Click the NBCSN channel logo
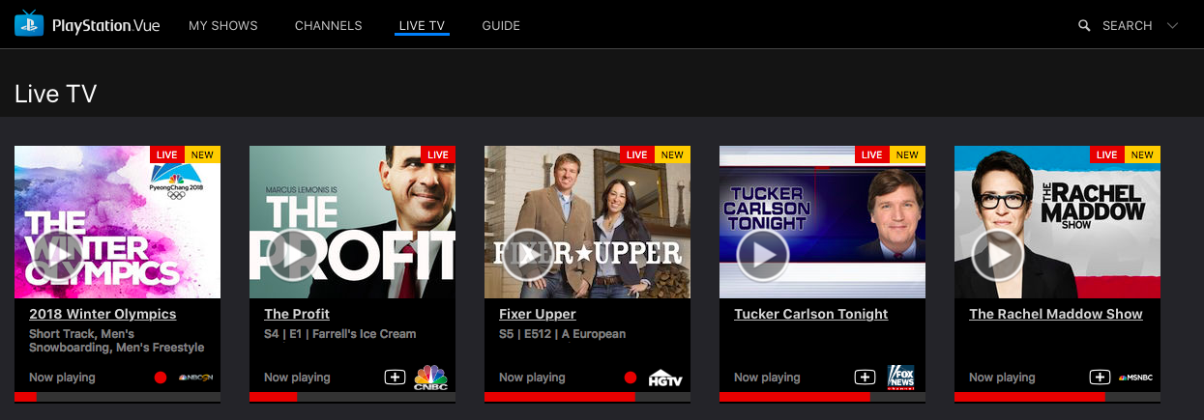The image size is (1204, 420). tap(193, 378)
